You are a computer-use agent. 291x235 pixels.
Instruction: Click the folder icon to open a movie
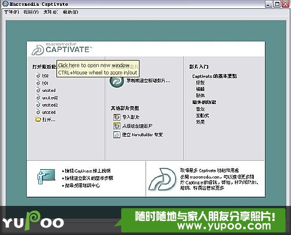pos(38,119)
